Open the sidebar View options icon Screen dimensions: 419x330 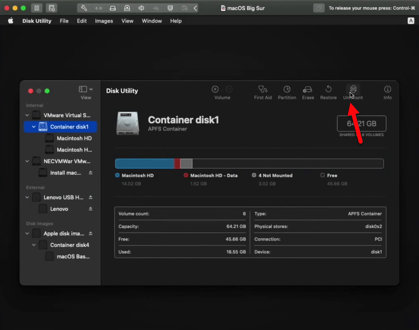click(85, 89)
